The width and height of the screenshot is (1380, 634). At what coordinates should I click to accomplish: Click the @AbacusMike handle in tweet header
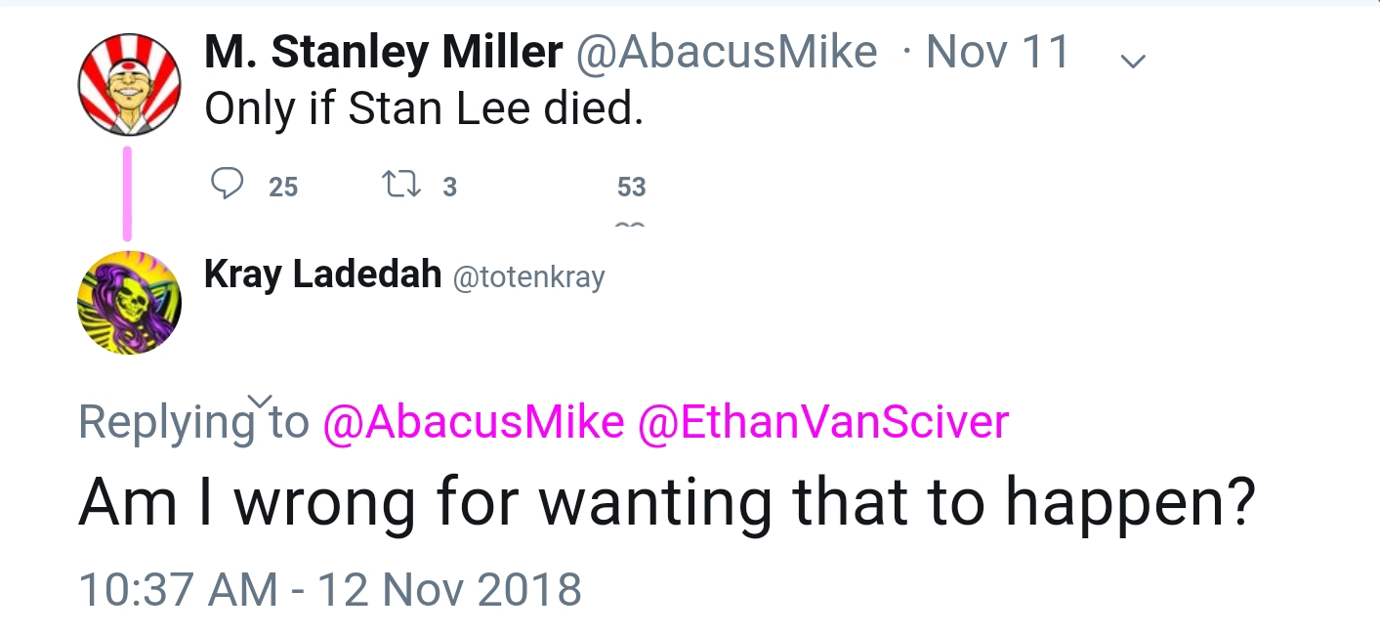727,52
